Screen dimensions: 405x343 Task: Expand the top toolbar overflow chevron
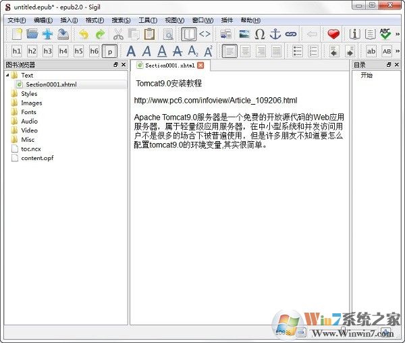click(398, 34)
